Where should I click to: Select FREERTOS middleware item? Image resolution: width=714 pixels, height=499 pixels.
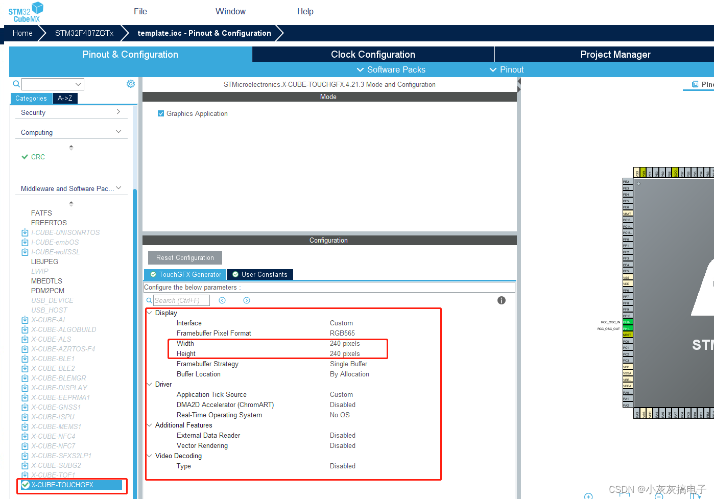(x=49, y=223)
